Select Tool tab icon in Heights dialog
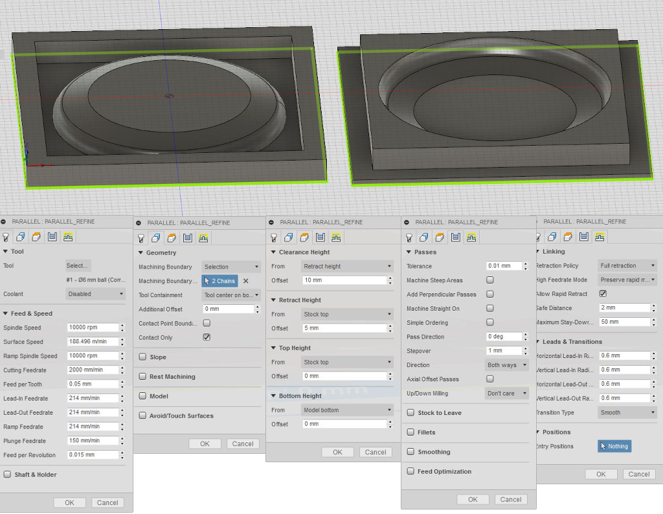 tap(274, 238)
